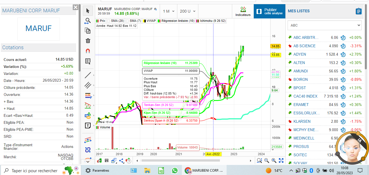Click the MARUF logo box
Viewport: 369px width, 175px height.
coord(39,29)
